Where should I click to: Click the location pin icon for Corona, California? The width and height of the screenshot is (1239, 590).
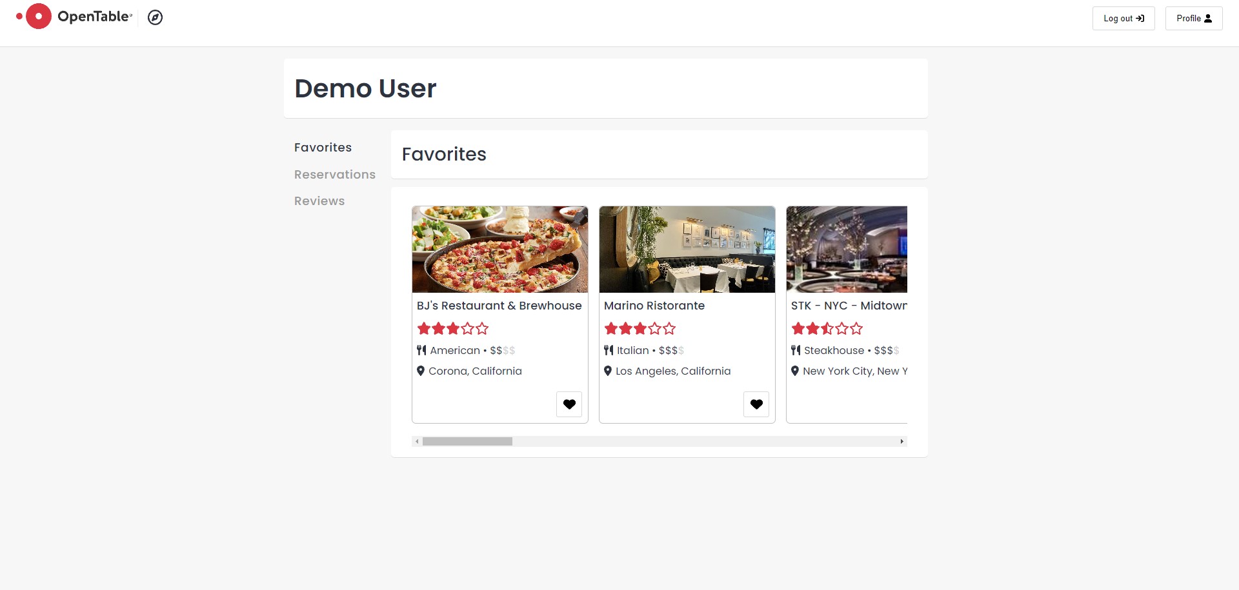click(x=421, y=371)
